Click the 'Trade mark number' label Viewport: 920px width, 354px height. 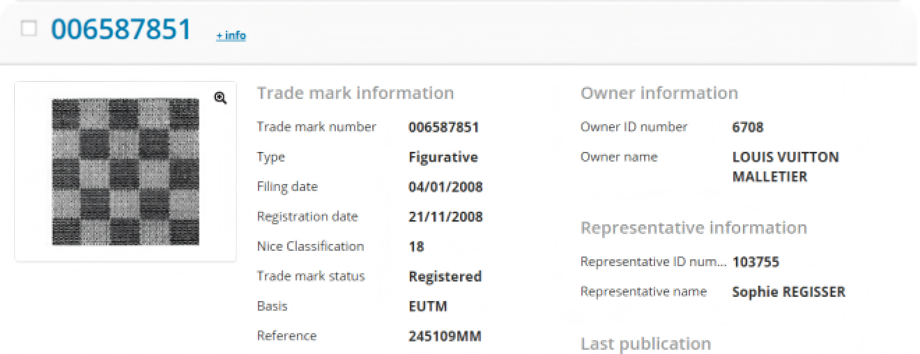(316, 127)
